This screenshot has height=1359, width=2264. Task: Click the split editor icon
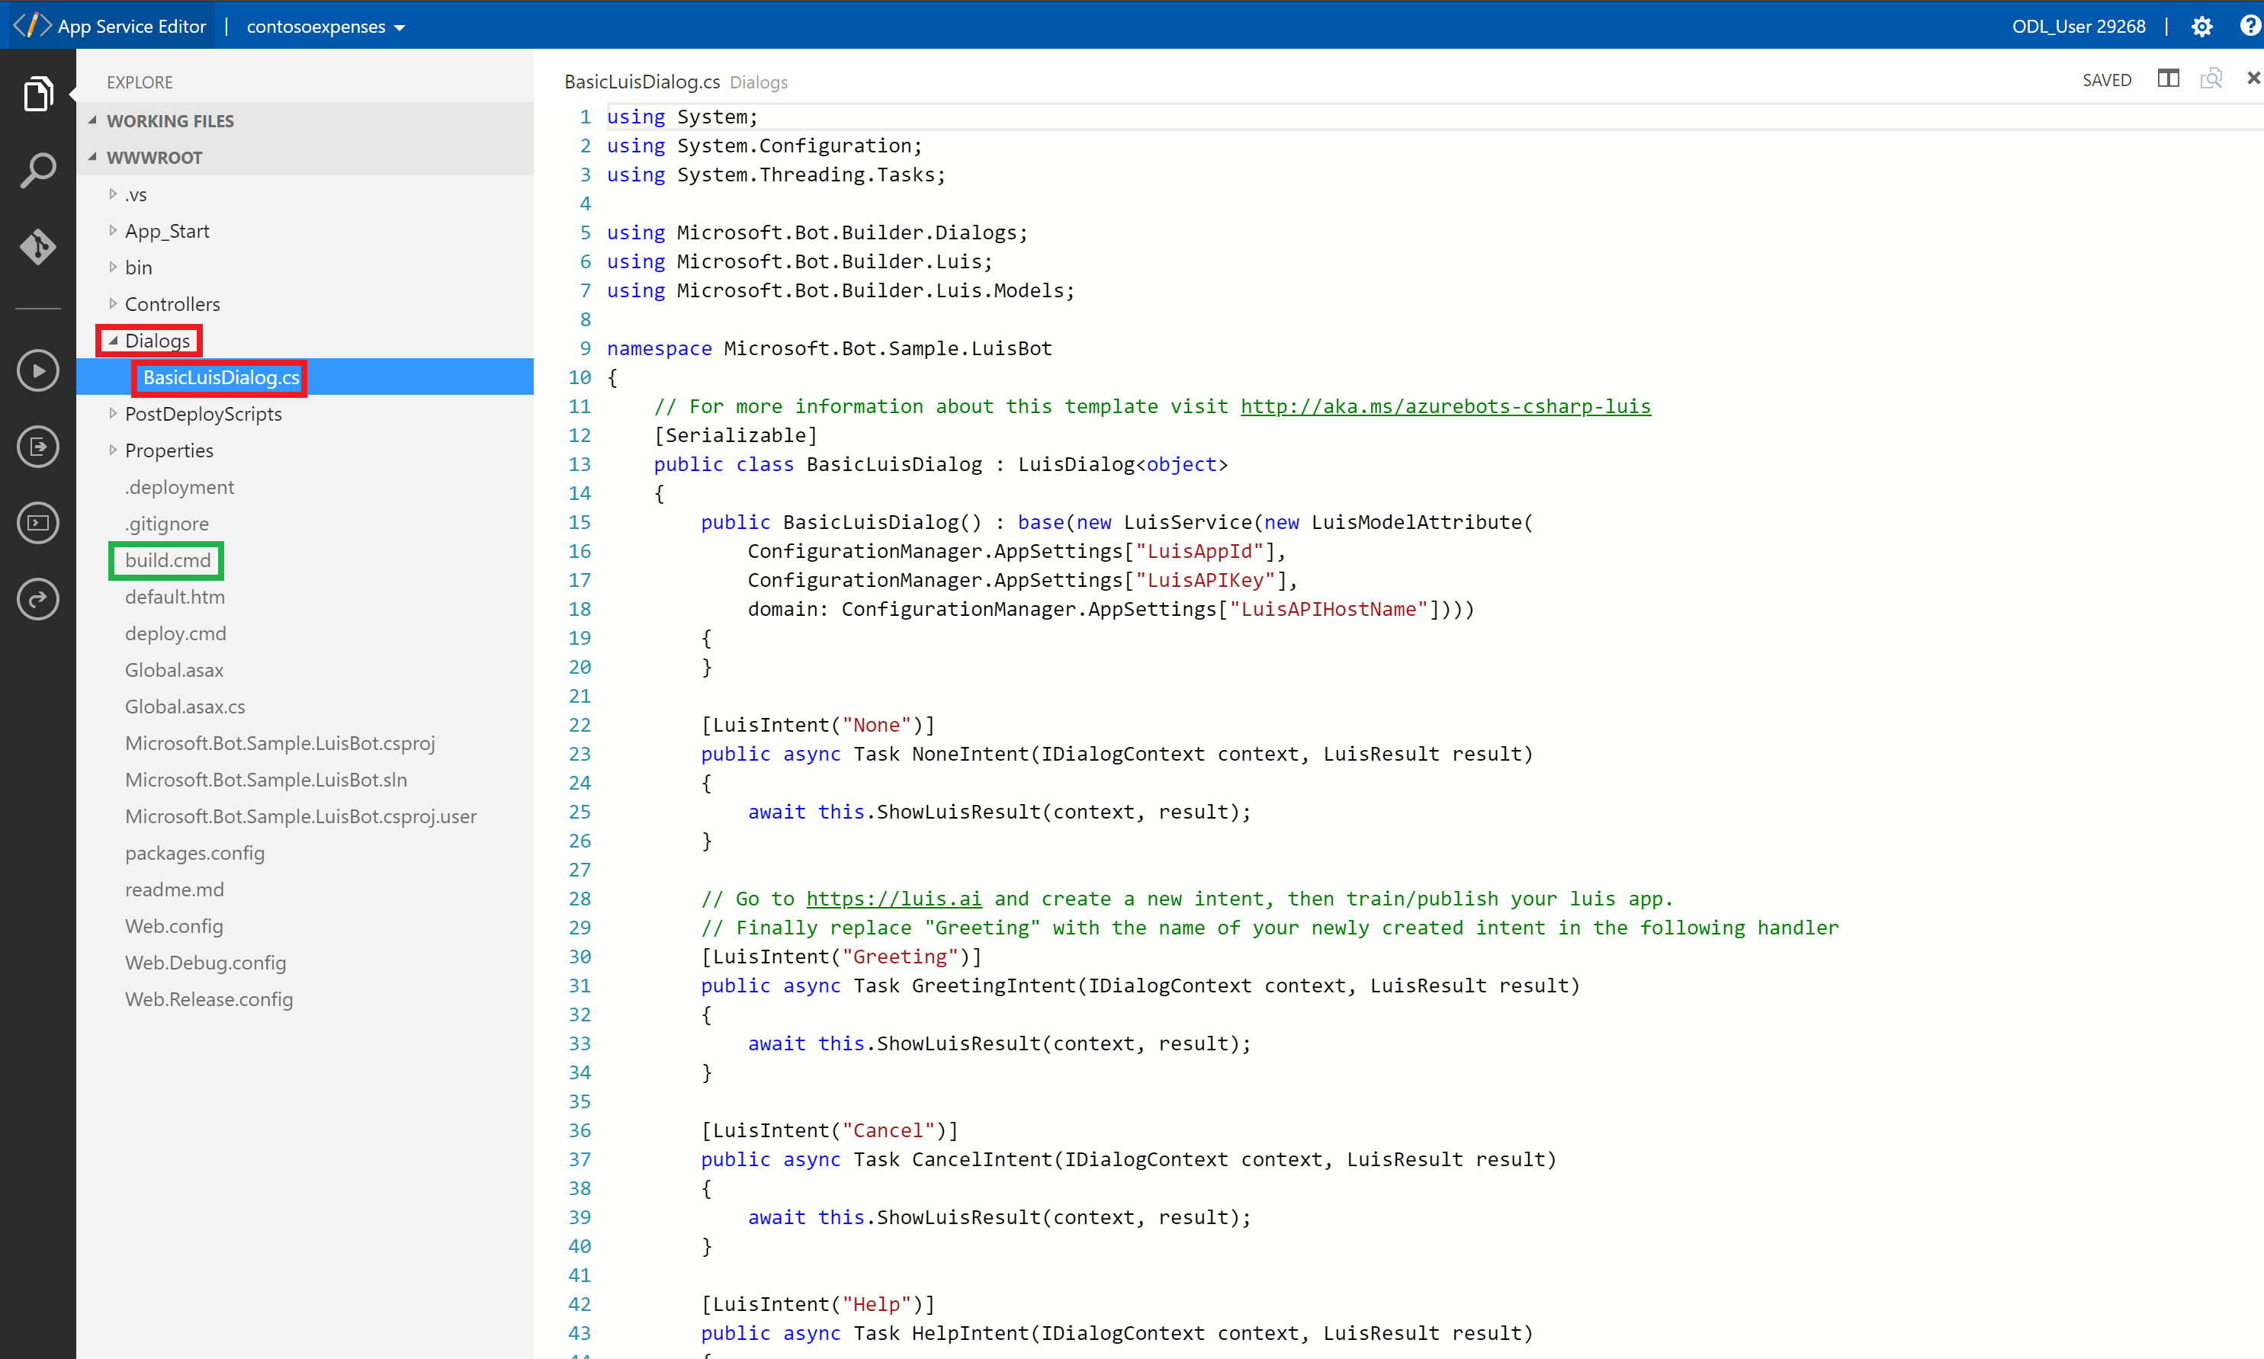2168,79
